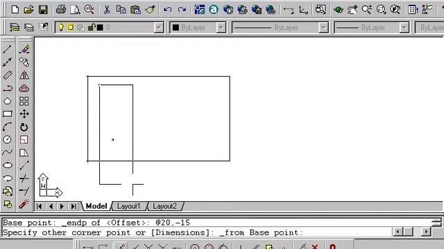Toggle layer 0 freeze/thaw sun icon
The height and width of the screenshot is (249, 444).
click(71, 28)
